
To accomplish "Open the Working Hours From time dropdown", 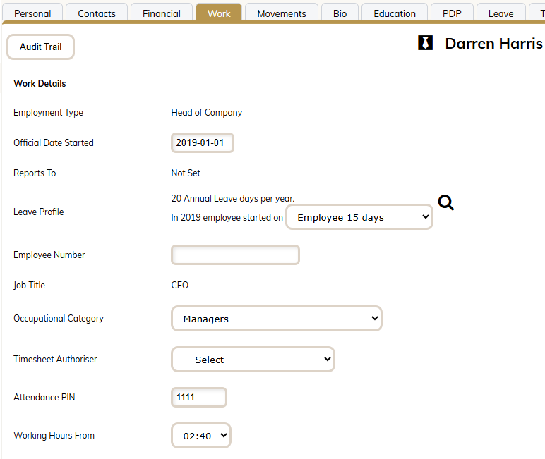I will point(201,436).
